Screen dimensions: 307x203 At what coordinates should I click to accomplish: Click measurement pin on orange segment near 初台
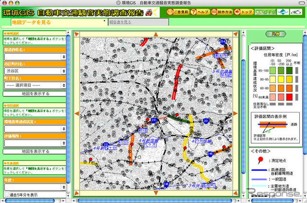point(132,145)
